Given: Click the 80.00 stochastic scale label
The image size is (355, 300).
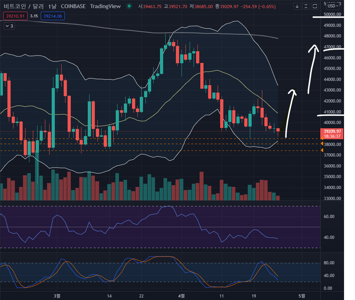Looking at the screenshot, I should point(329,263).
